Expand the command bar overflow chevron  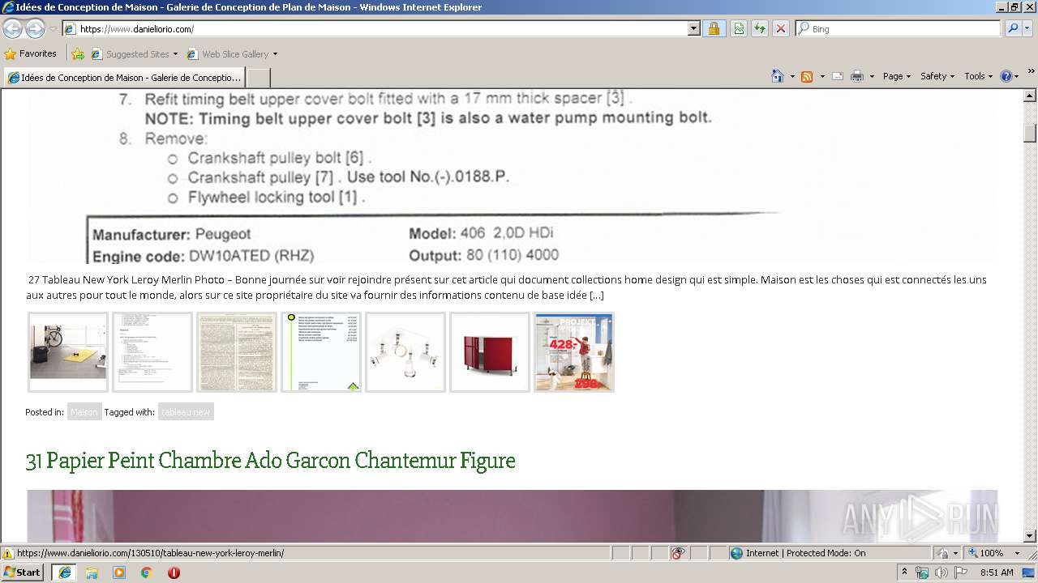(1031, 72)
